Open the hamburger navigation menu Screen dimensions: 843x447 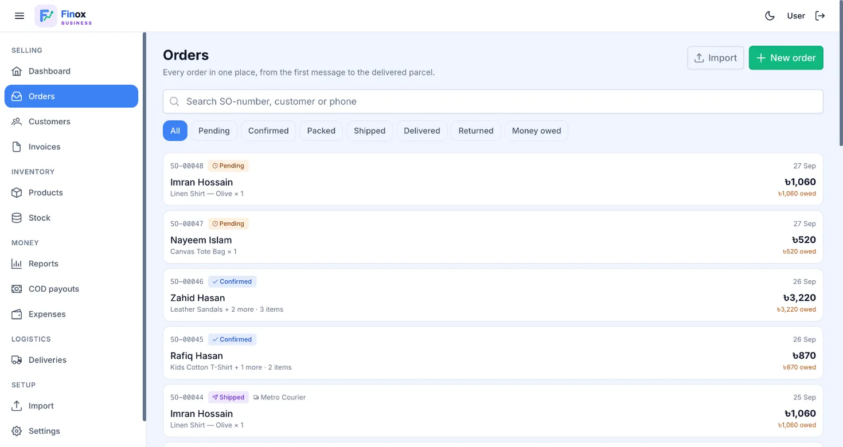[x=19, y=15]
